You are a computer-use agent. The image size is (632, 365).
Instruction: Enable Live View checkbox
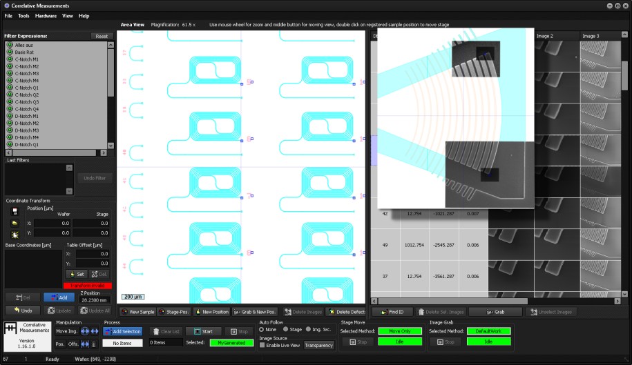[x=262, y=345]
